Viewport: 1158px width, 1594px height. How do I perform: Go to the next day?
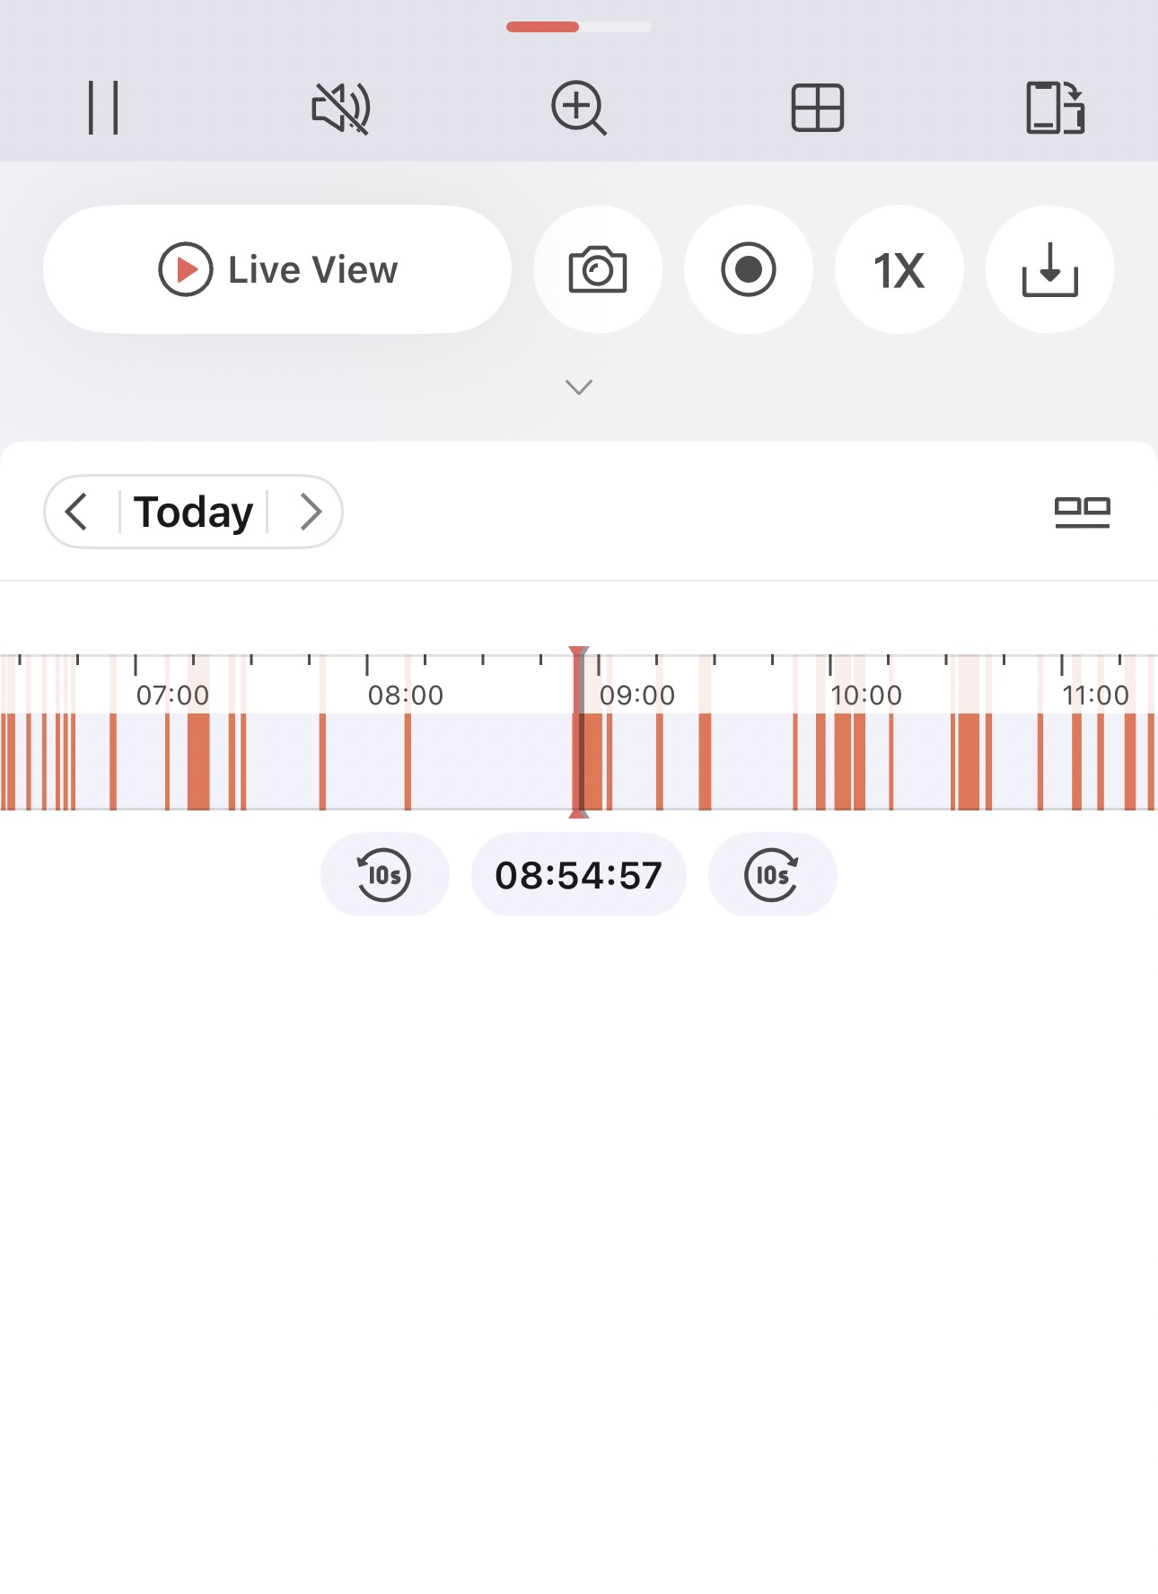point(310,512)
